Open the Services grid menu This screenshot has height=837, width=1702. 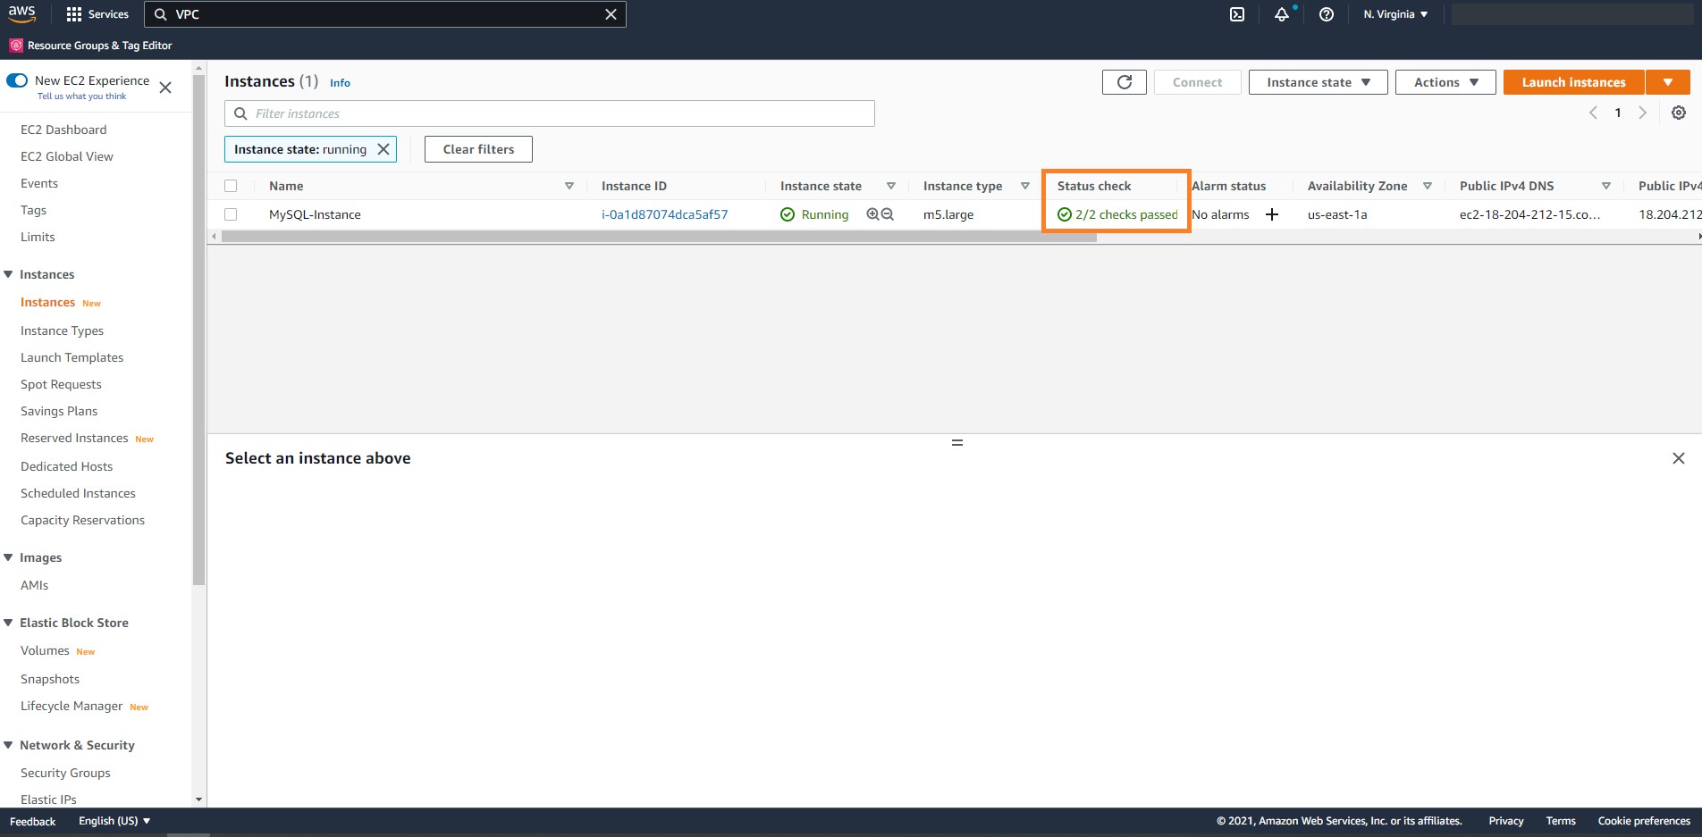coord(97,14)
